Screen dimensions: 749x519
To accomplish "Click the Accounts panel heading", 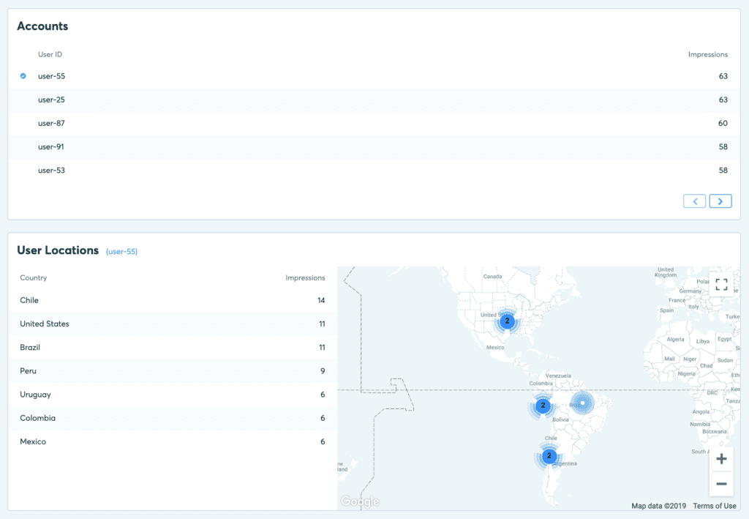I will (x=42, y=26).
